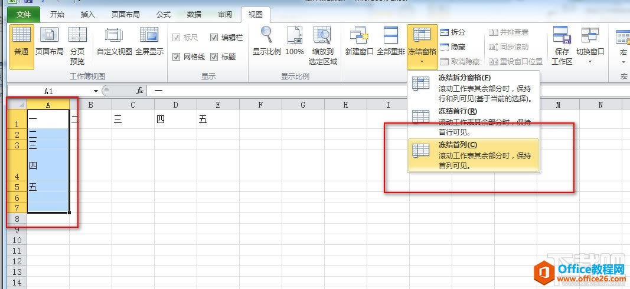Image resolution: width=630 pixels, height=289 pixels.
Task: Click Split (拆分) window button
Action: tap(453, 32)
